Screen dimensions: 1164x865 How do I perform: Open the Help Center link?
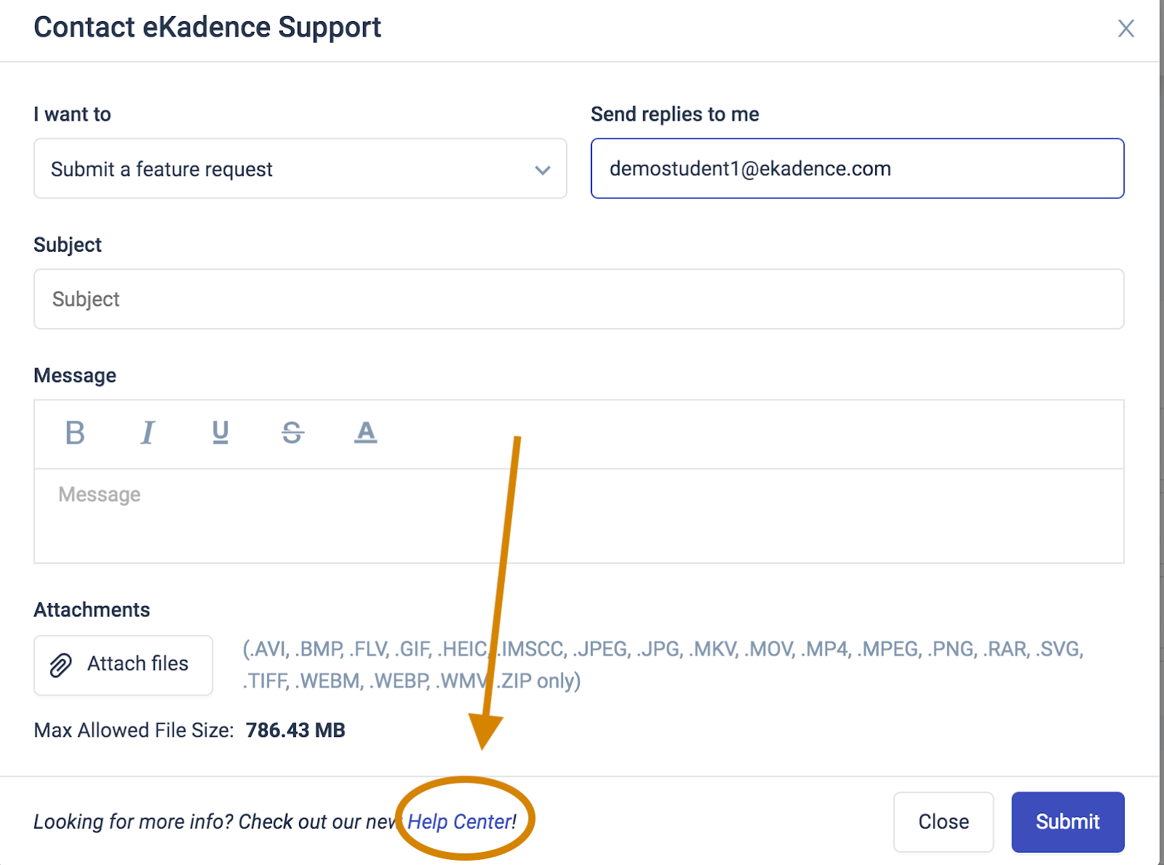coord(460,821)
